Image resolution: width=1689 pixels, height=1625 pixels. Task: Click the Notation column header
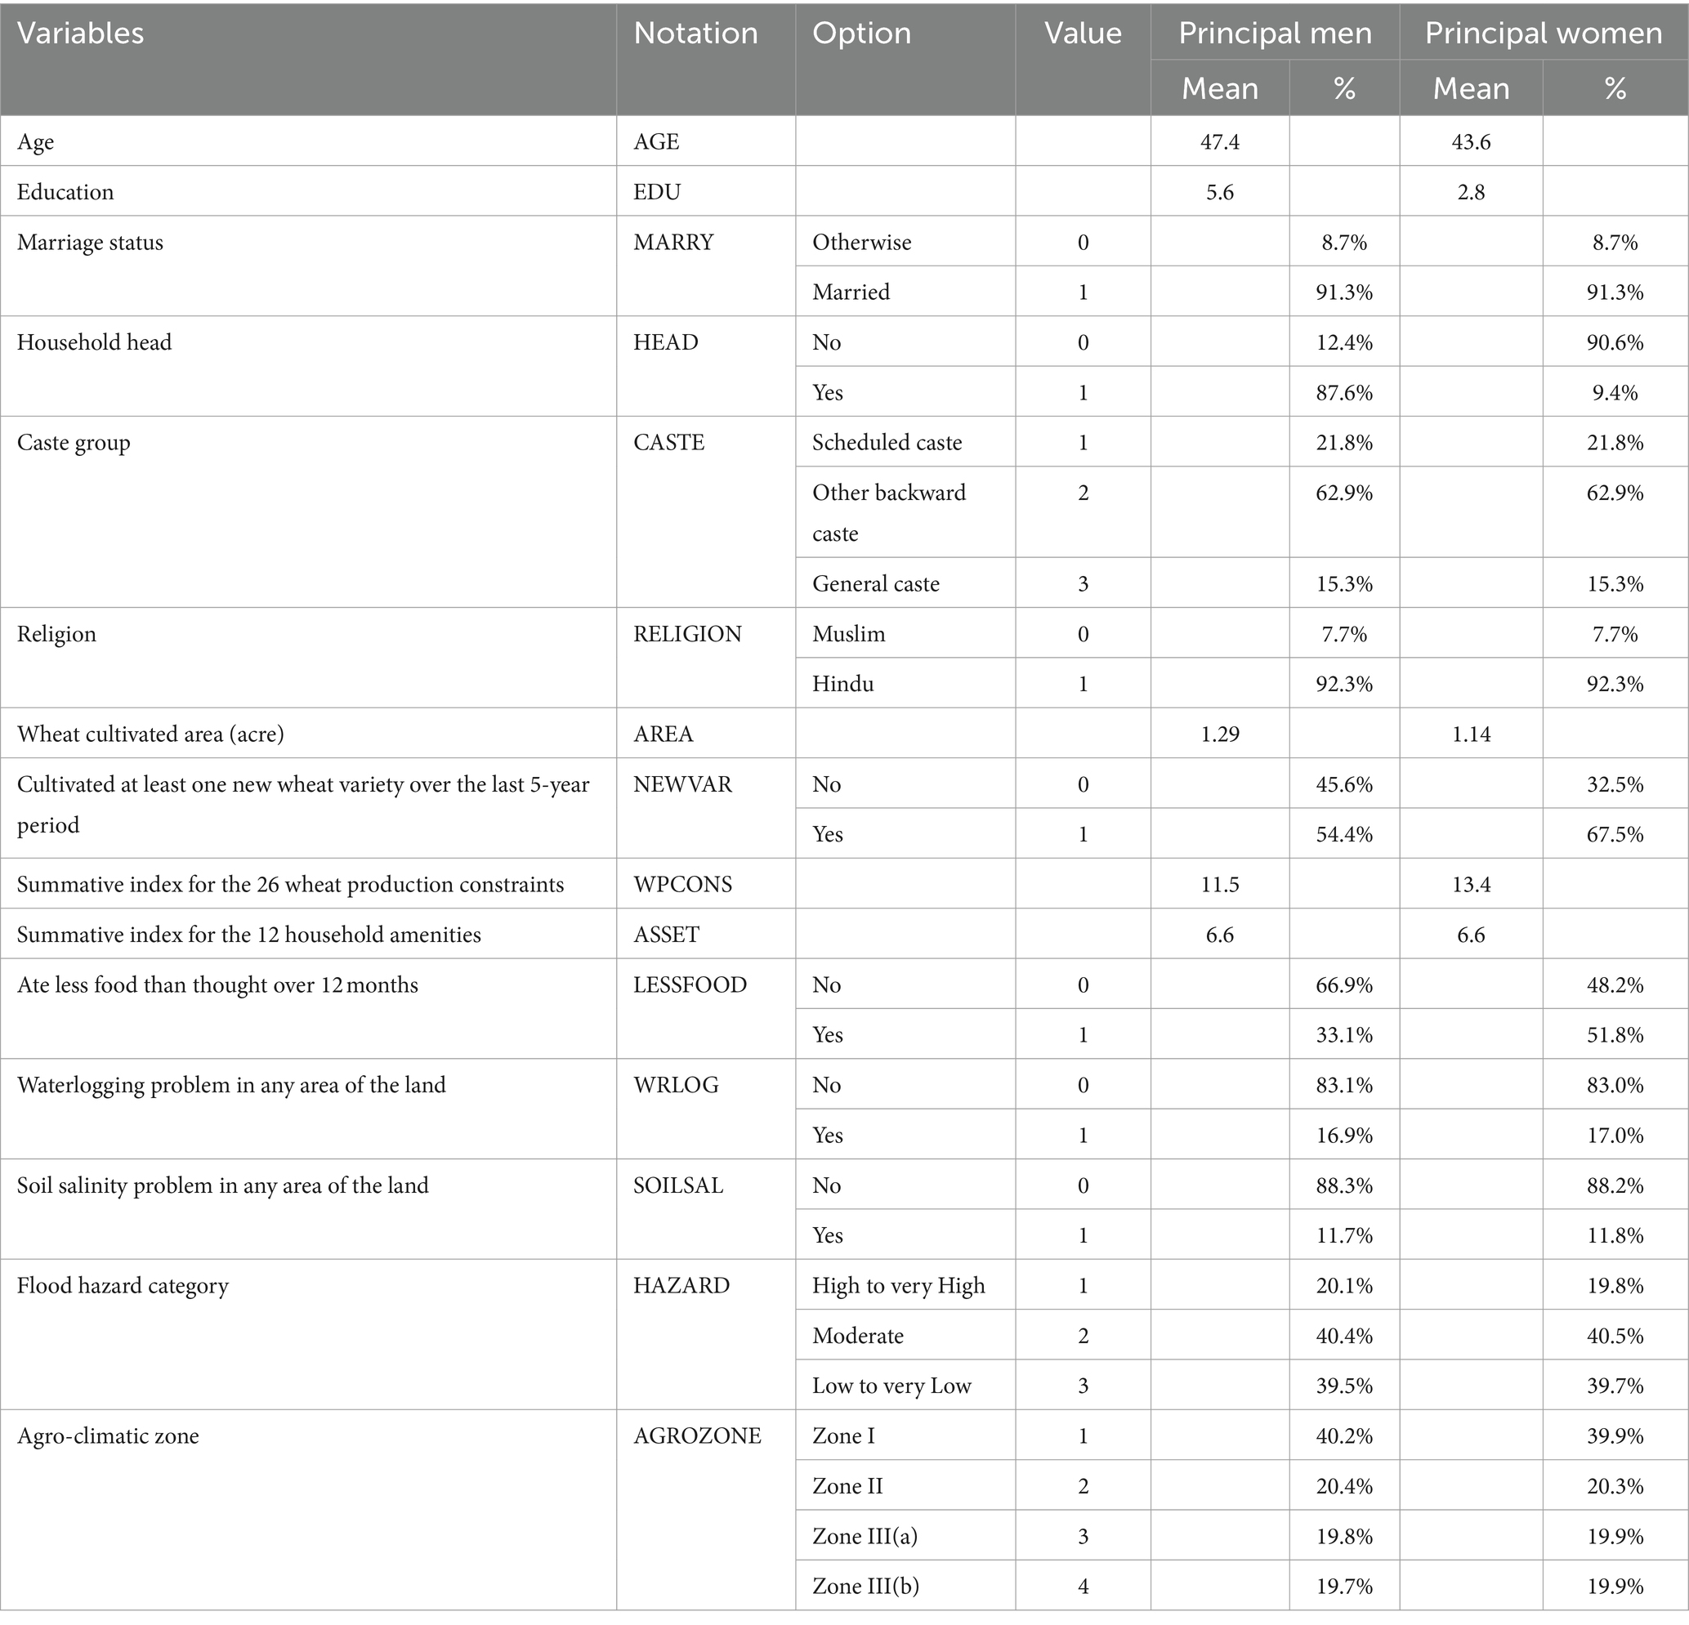click(695, 33)
